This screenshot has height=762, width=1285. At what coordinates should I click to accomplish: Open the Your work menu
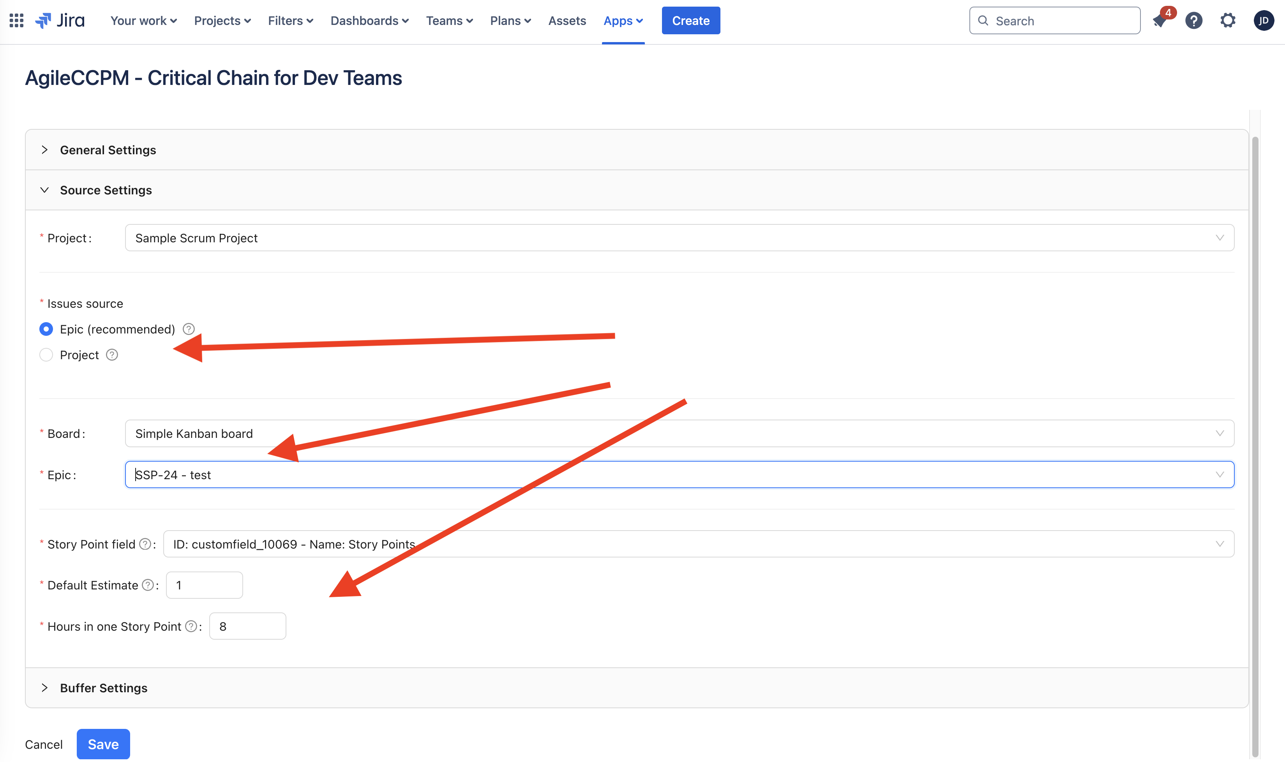(x=143, y=21)
